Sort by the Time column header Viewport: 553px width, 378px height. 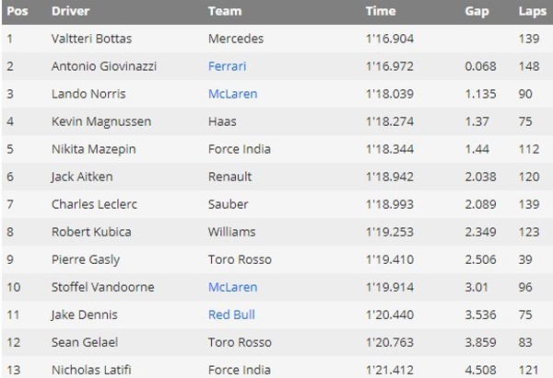[380, 12]
